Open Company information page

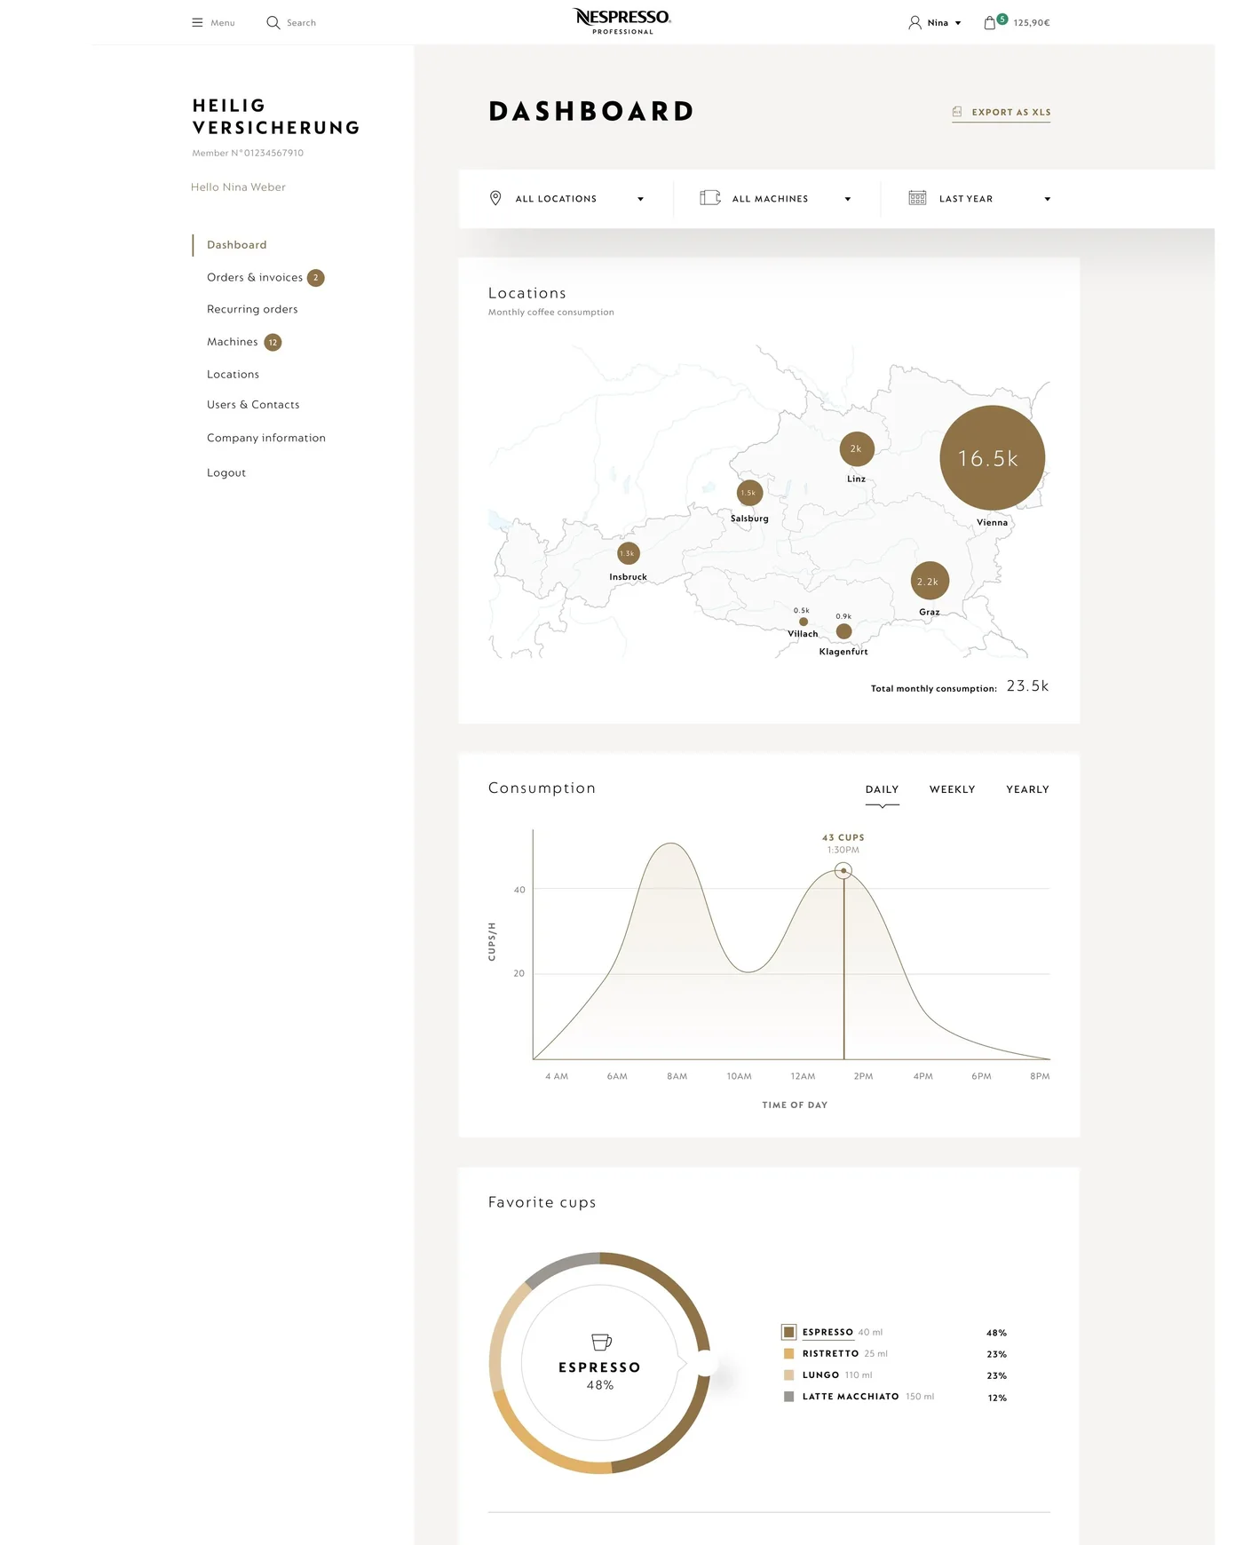(x=266, y=438)
